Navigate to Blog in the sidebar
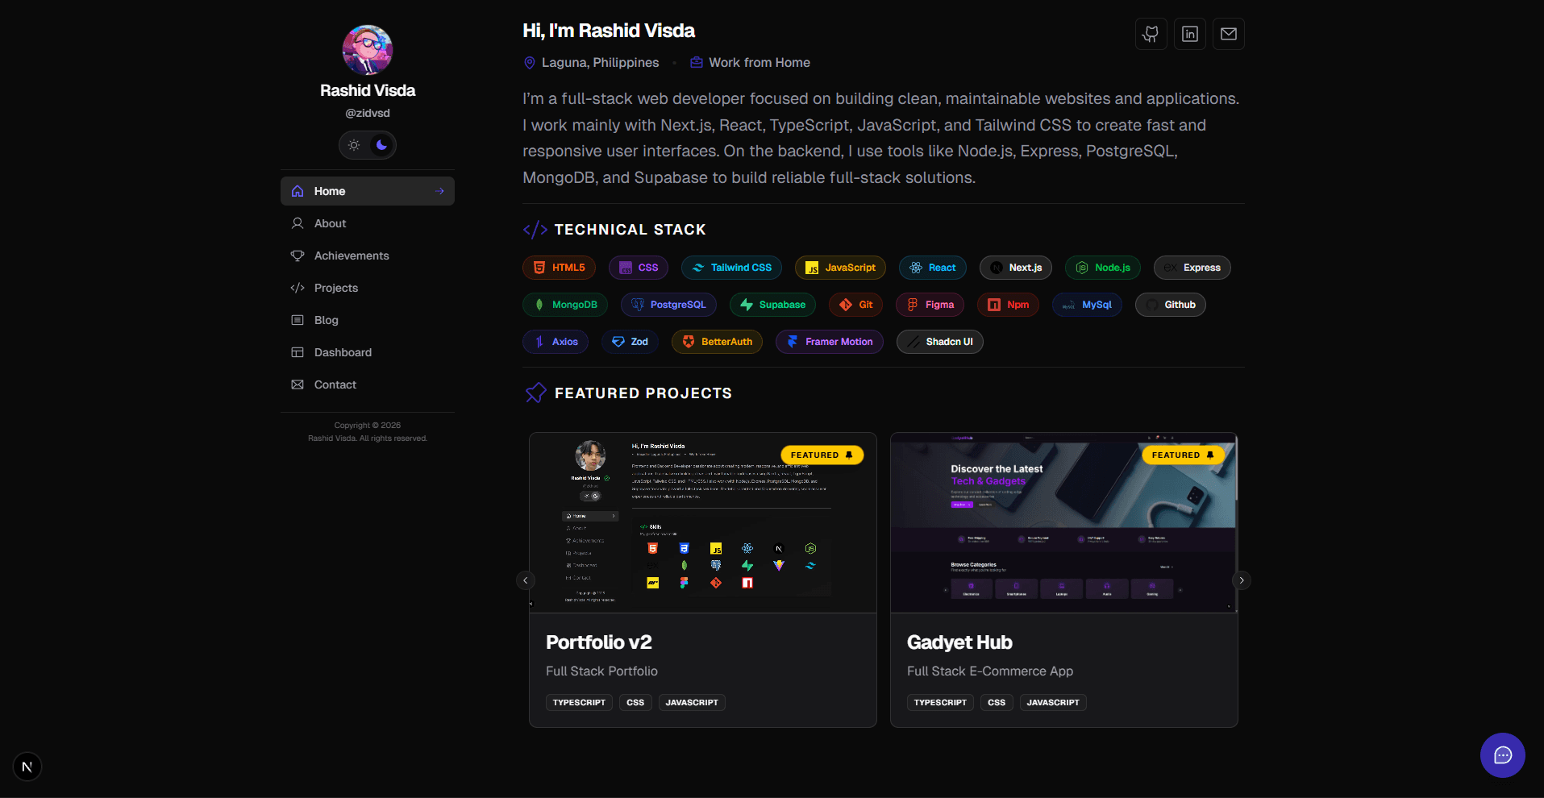Viewport: 1544px width, 798px height. 326,320
